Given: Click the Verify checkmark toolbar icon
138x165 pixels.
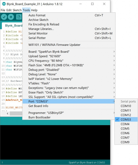Looking at the screenshot, I should coord(4,17).
